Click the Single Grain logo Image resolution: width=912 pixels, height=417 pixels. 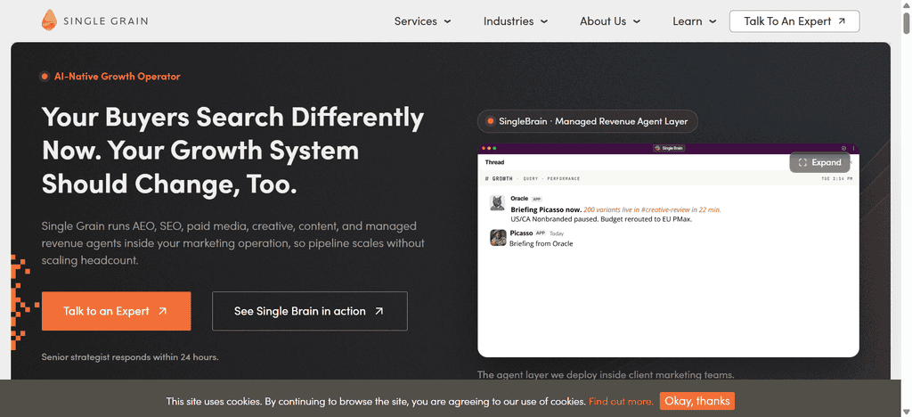pyautogui.click(x=94, y=20)
